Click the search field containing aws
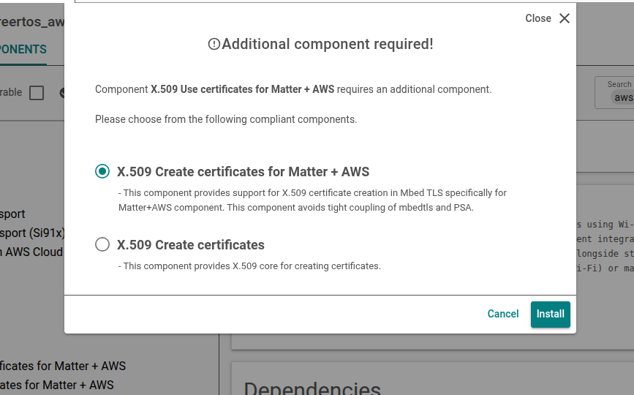Viewport: 634px width, 395px height. pos(614,93)
